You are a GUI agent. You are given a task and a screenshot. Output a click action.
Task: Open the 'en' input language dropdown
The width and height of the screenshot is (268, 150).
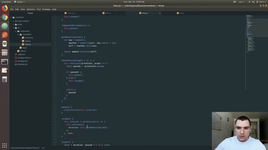click(x=241, y=2)
